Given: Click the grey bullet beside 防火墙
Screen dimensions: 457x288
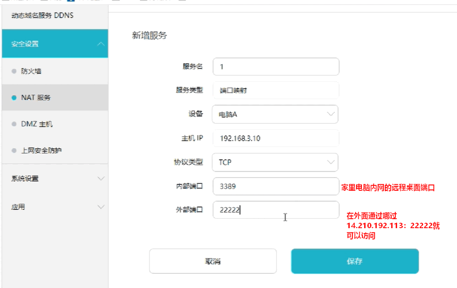Looking at the screenshot, I should click(14, 71).
